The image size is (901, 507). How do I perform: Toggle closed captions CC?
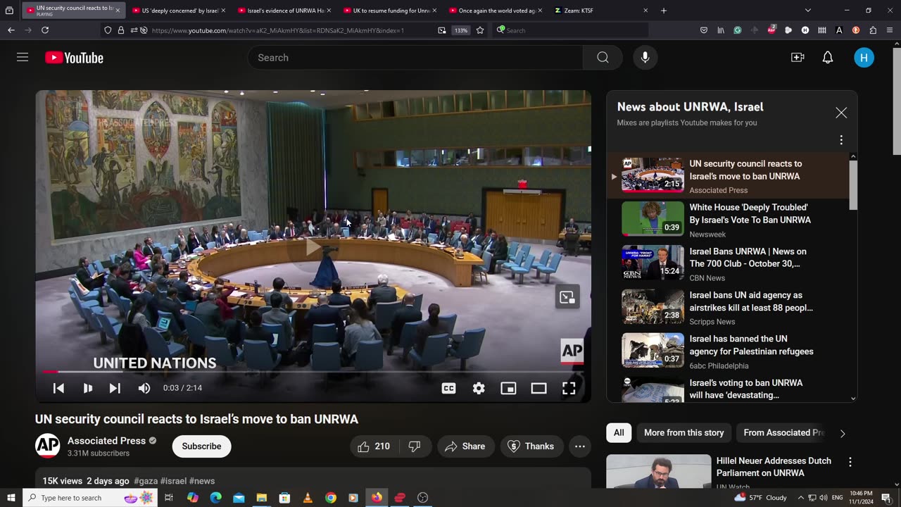[448, 388]
